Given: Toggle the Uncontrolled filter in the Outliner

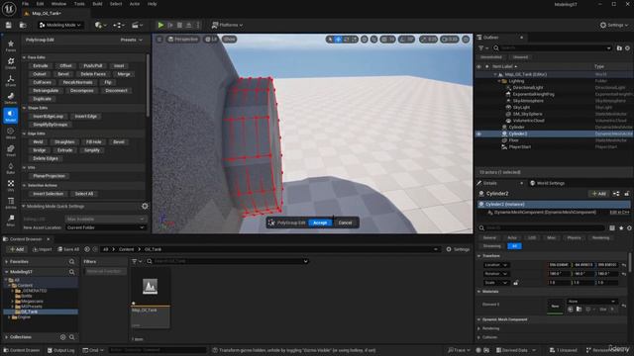Looking at the screenshot, I should pos(491,57).
